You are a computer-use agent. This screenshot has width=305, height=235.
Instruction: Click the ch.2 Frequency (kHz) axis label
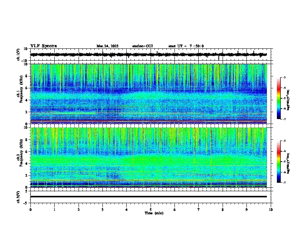tap(21, 153)
